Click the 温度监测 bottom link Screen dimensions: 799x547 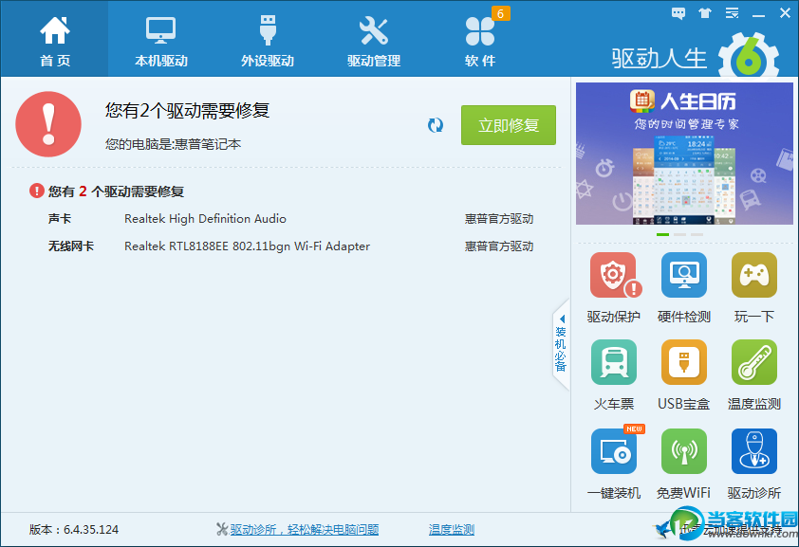[x=452, y=530]
